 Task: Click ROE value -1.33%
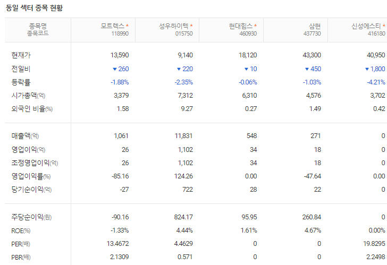click(x=120, y=230)
